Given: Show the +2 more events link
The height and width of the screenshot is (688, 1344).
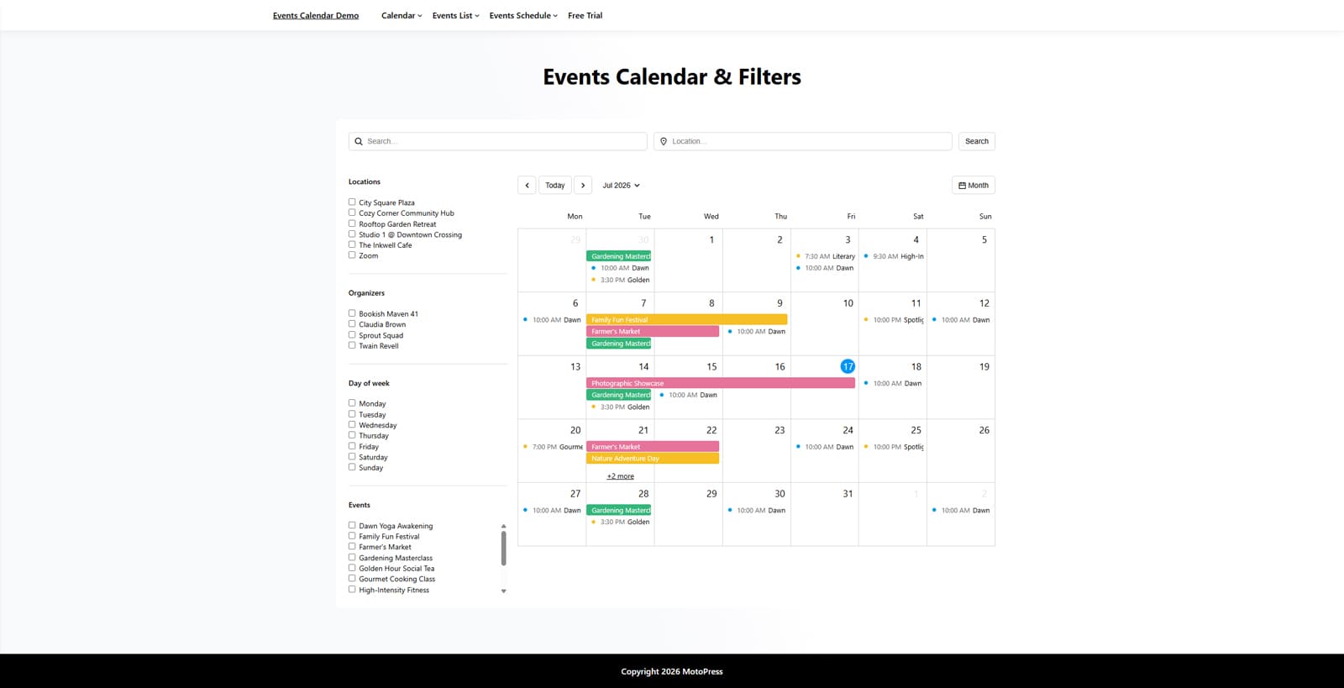Looking at the screenshot, I should (621, 476).
